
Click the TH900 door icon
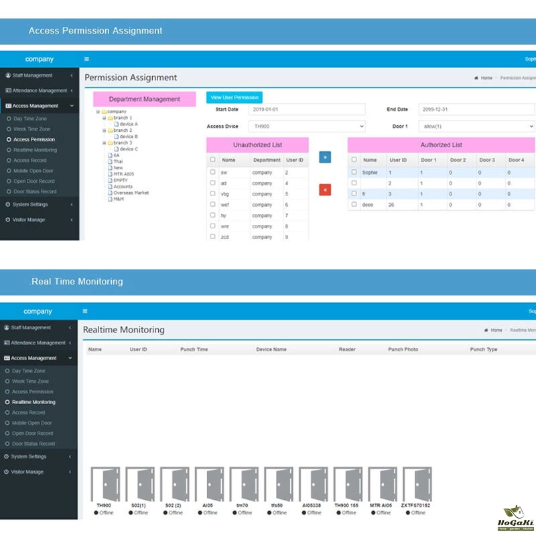point(103,483)
